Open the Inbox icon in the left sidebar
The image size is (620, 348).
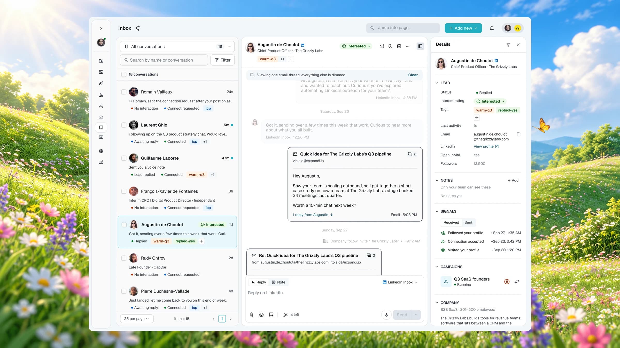[x=101, y=127]
